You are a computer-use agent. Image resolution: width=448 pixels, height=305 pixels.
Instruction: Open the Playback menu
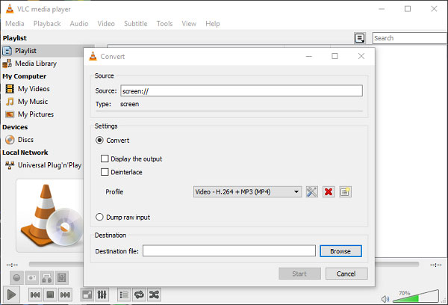click(x=47, y=24)
